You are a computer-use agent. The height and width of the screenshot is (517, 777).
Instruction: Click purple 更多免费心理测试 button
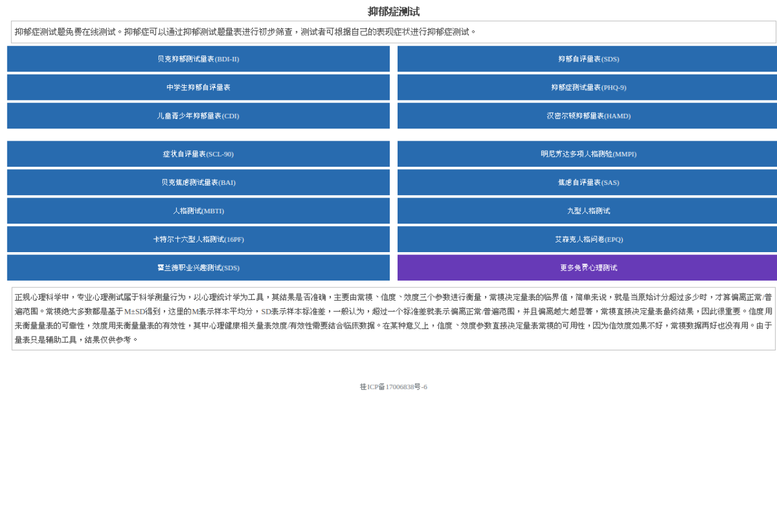[x=587, y=268]
